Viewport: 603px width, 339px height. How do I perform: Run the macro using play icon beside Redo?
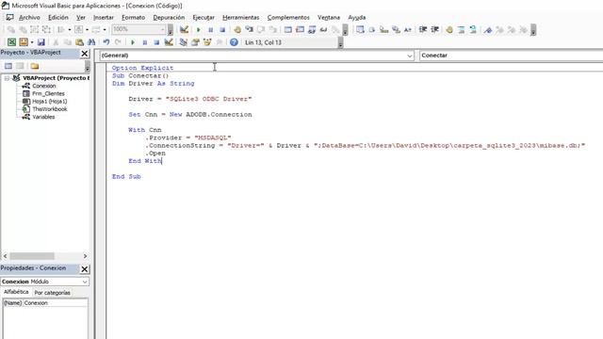[x=133, y=42]
